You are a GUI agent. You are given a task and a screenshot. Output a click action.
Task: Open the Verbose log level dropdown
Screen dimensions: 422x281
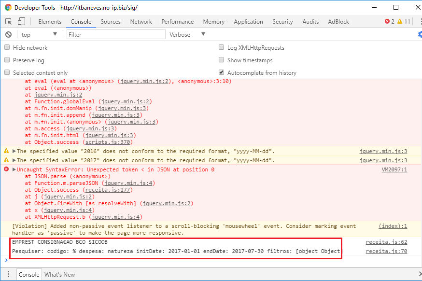pos(187,34)
